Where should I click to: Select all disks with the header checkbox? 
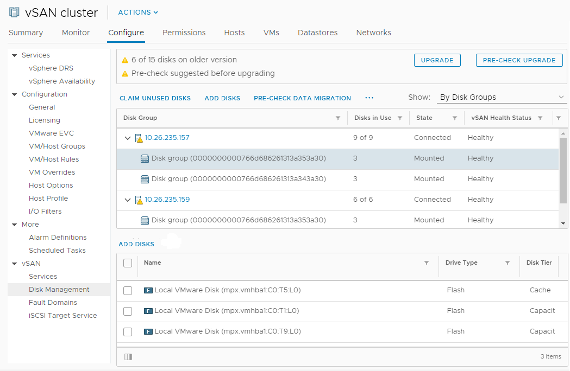128,263
